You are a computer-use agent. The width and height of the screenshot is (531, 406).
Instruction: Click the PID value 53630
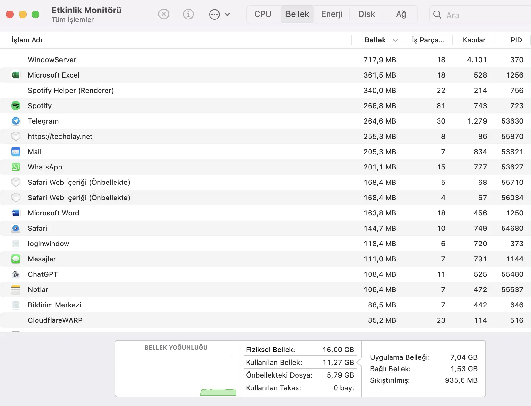point(512,121)
